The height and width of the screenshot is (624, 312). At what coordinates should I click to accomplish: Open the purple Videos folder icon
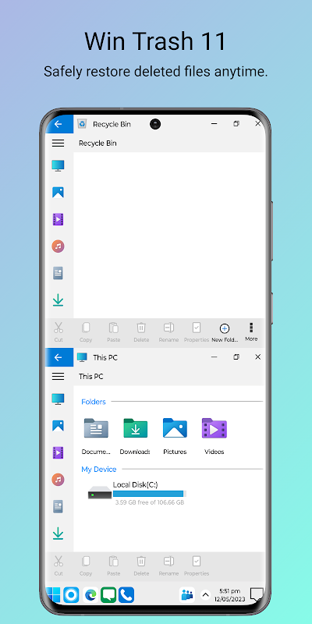click(214, 428)
